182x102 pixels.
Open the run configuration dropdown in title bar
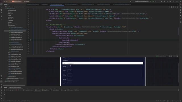[x=142, y=1]
